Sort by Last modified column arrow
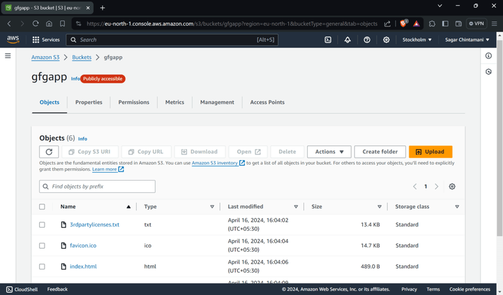The width and height of the screenshot is (503, 295). click(x=296, y=207)
